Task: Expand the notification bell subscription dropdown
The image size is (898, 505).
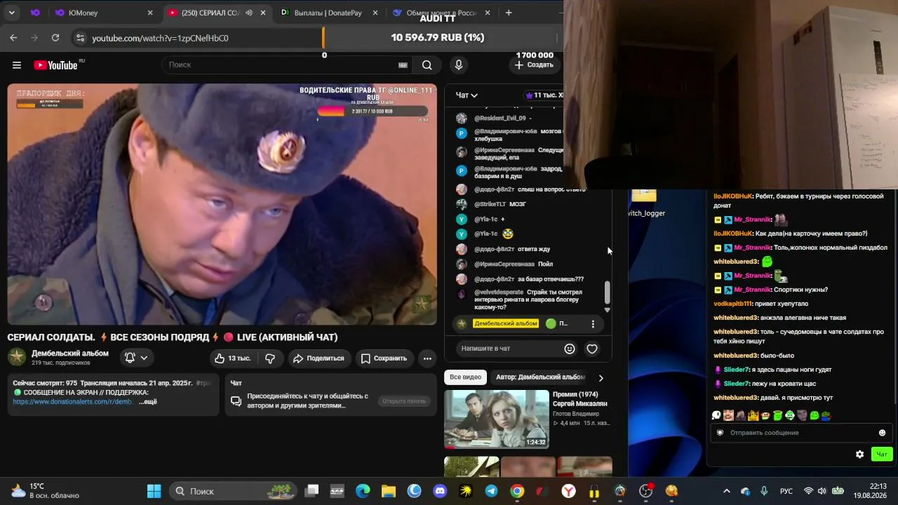Action: click(136, 358)
